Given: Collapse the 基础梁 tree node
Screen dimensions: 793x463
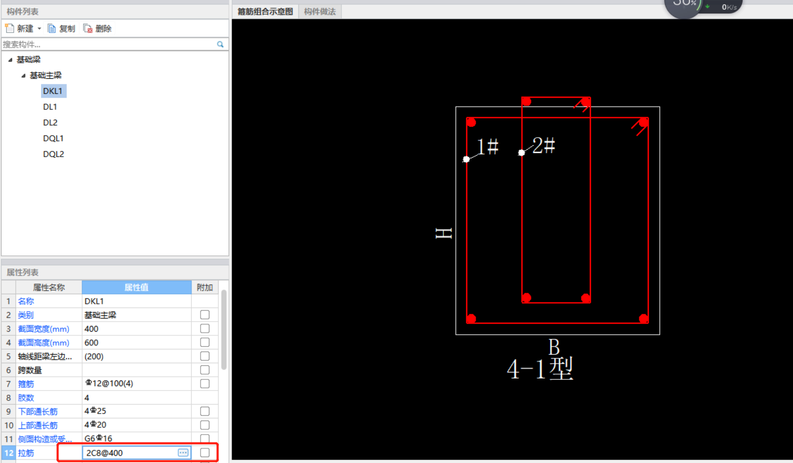Looking at the screenshot, I should [10, 59].
